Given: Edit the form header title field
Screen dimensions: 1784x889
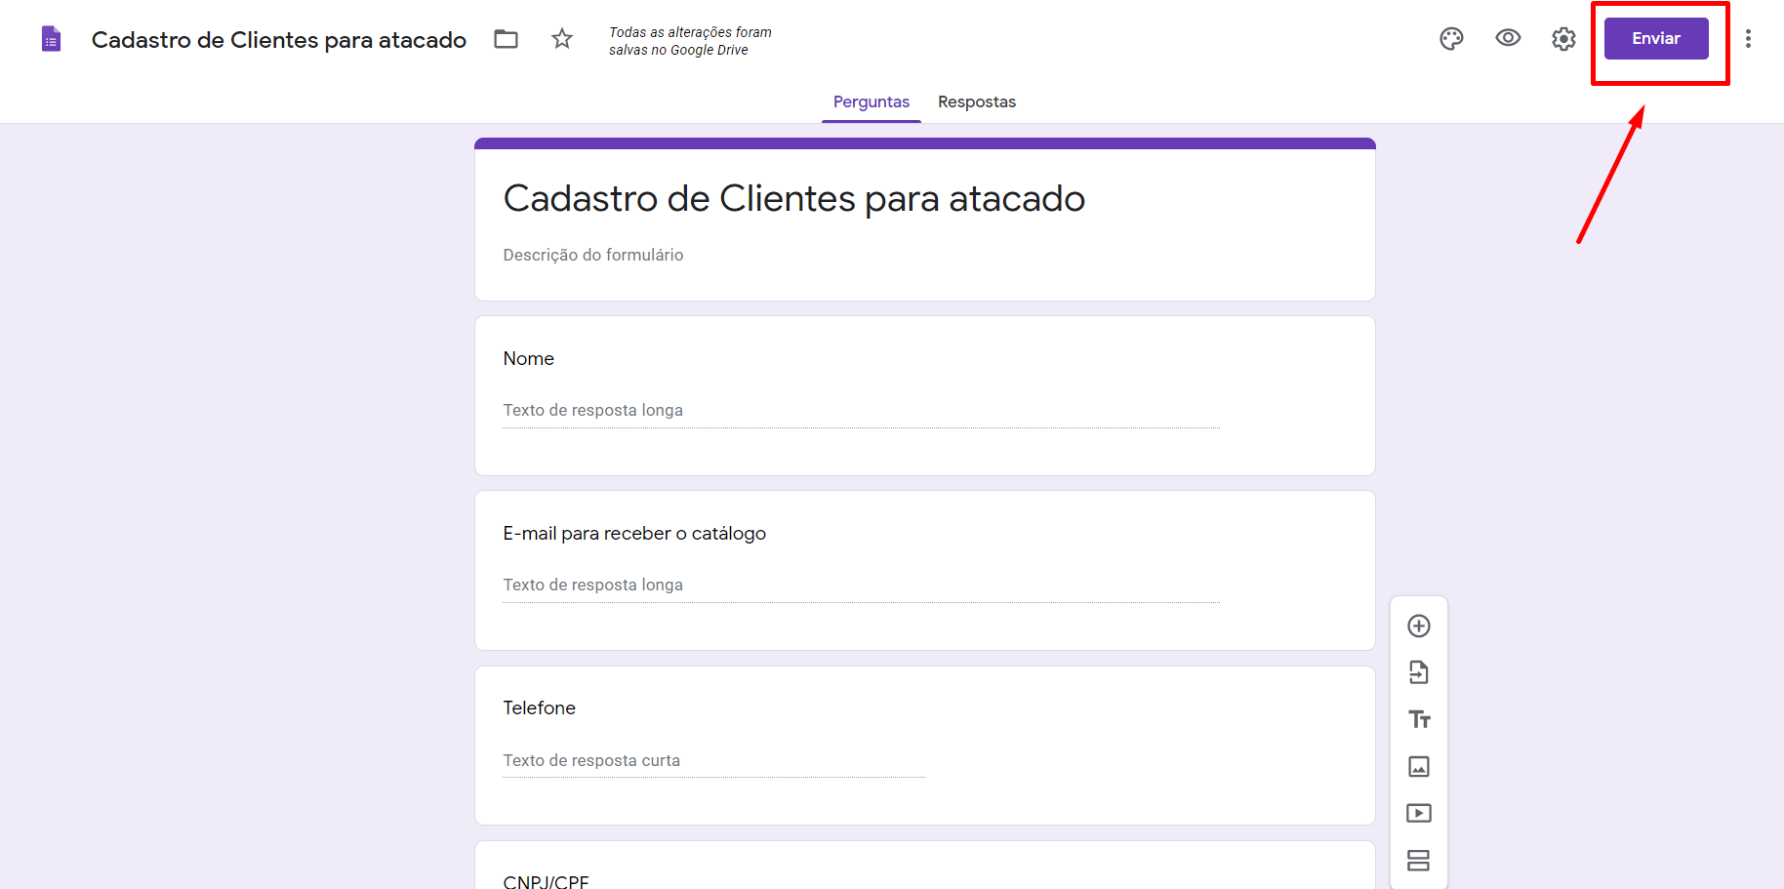Looking at the screenshot, I should point(793,198).
